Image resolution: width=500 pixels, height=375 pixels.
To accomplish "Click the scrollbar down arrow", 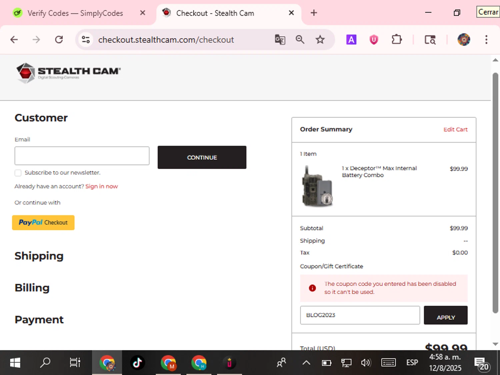I will (495, 344).
